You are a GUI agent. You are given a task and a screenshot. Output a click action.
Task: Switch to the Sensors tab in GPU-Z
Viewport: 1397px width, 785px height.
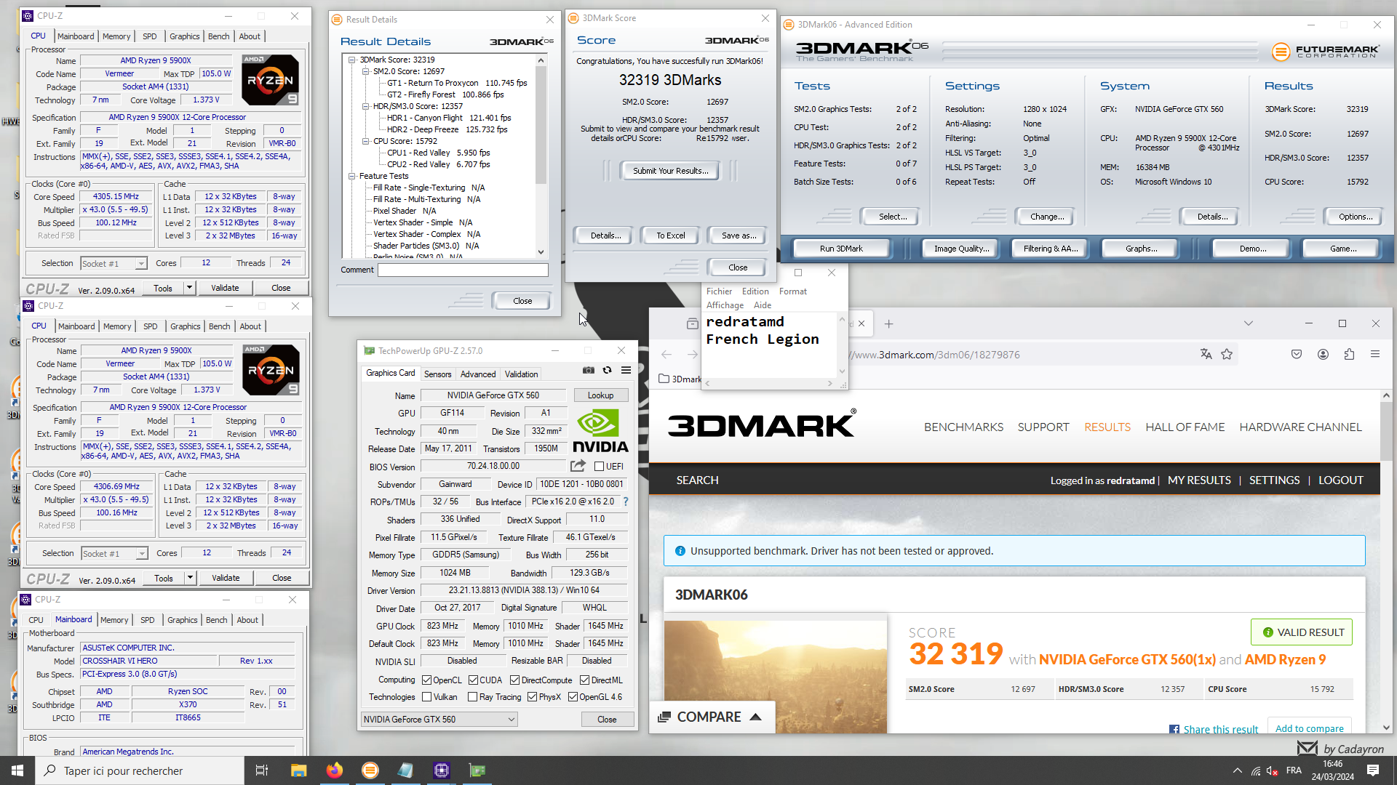tap(438, 374)
